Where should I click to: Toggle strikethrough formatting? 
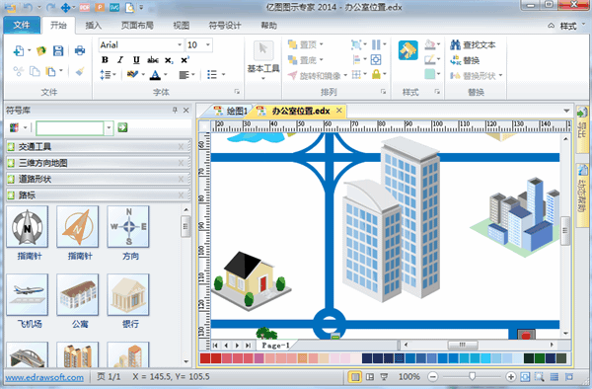point(153,59)
